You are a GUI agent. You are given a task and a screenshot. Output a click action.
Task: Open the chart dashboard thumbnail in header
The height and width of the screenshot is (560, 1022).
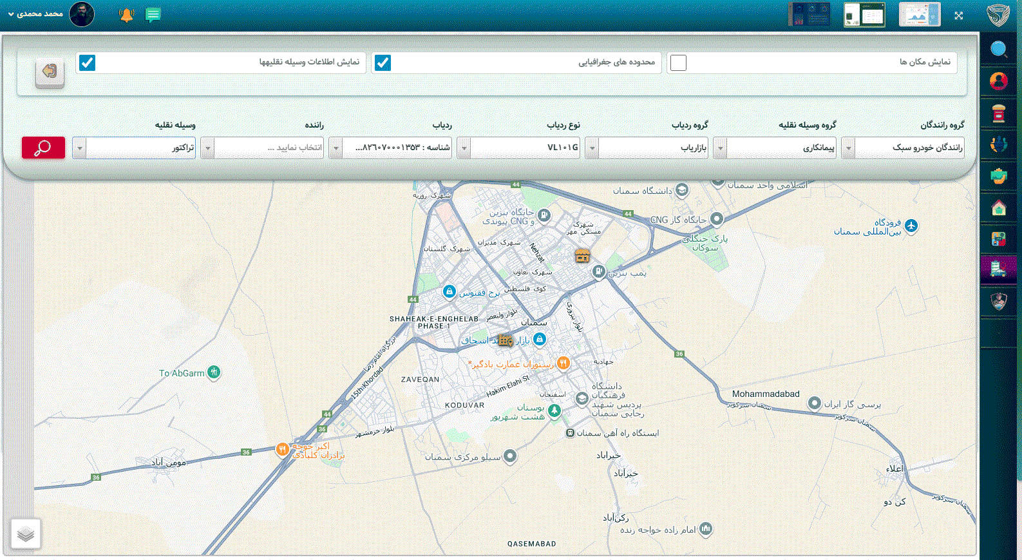pos(919,15)
